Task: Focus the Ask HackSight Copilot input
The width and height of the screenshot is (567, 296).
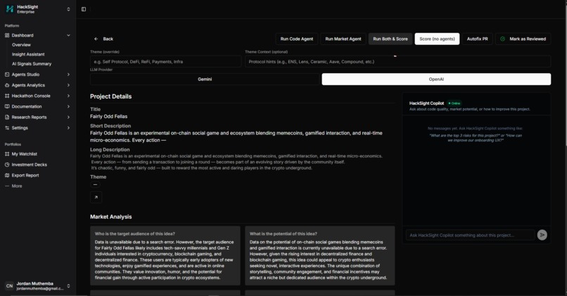Action: click(x=470, y=235)
